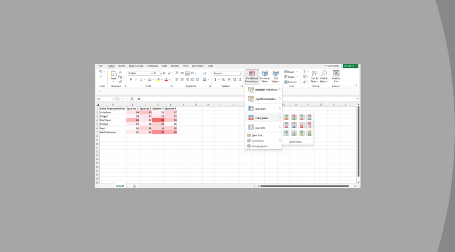Click the green Share button

pos(350,66)
